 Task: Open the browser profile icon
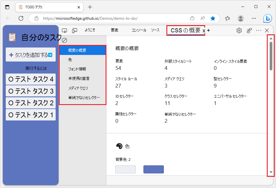coord(241,18)
